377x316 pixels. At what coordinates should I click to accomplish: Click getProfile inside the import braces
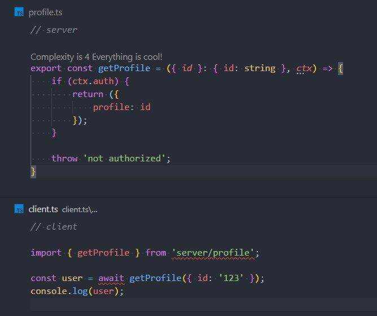(x=103, y=253)
